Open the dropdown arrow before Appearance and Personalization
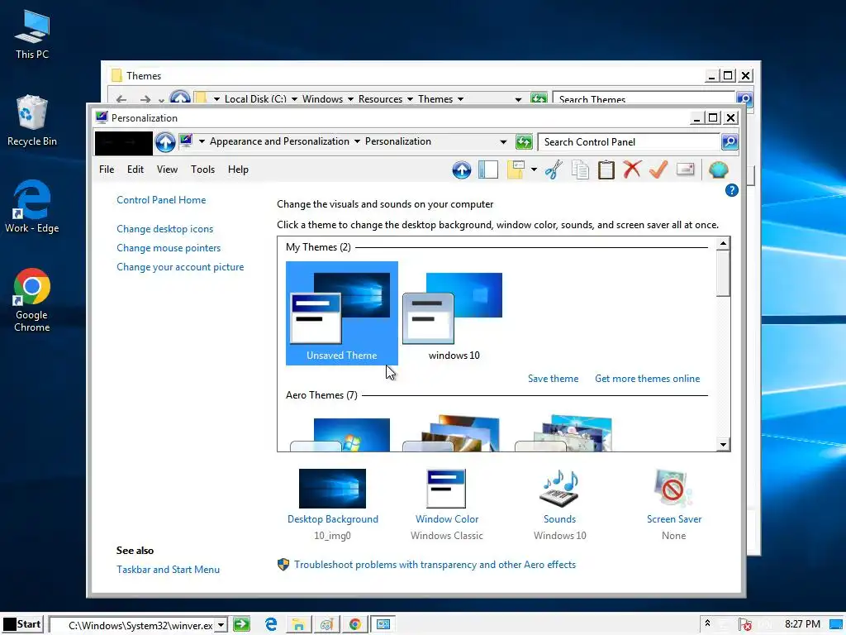Screen dimensions: 846x635 (202, 141)
